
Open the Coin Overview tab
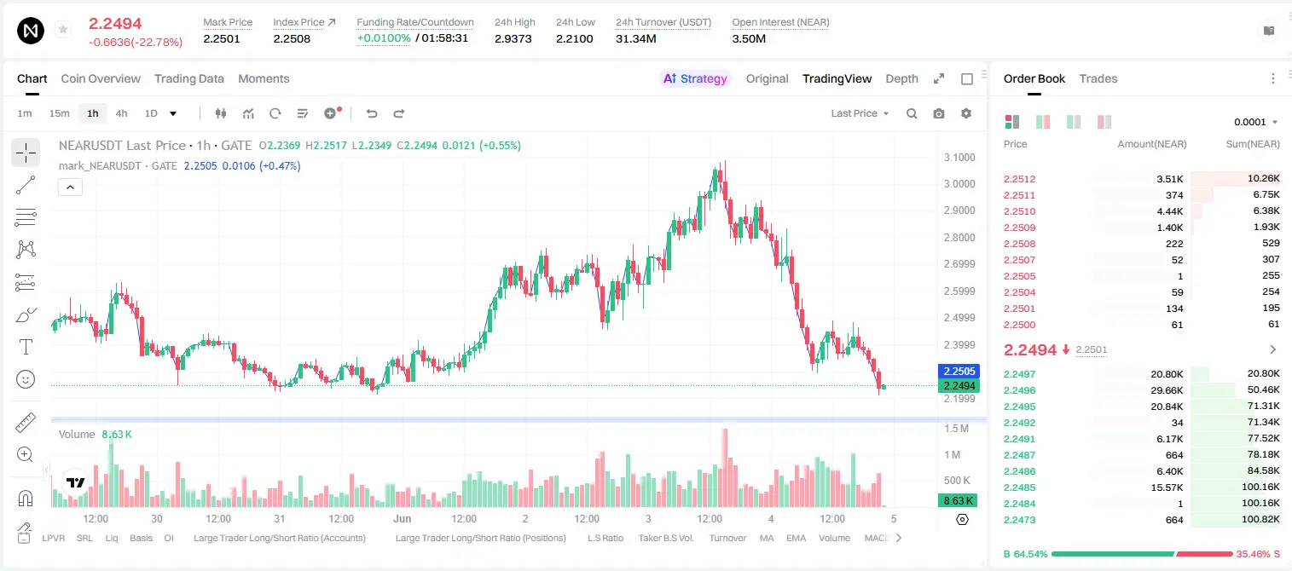coord(101,78)
